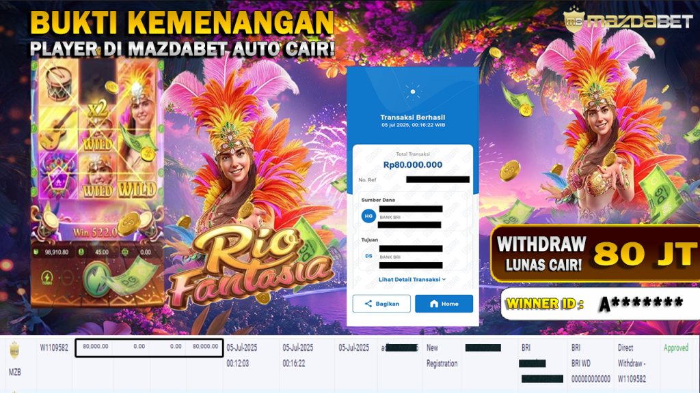Viewport: 700px width, 393px height.
Task: Click the Home button on receipt
Action: point(444,304)
